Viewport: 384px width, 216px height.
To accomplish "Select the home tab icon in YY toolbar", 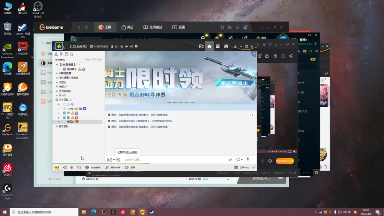I will point(209,46).
